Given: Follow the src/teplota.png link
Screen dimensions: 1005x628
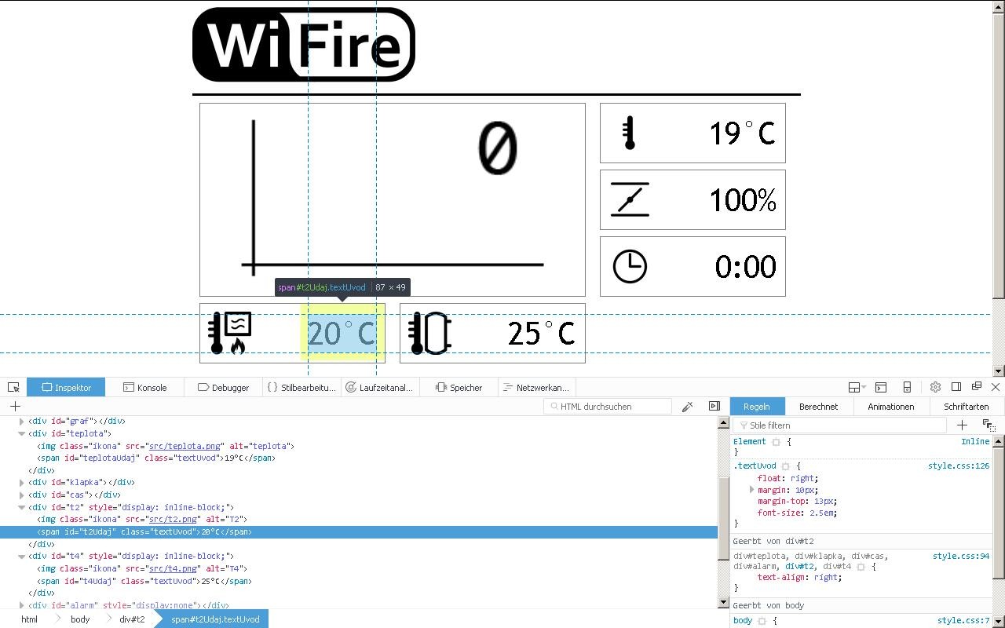Looking at the screenshot, I should (185, 446).
